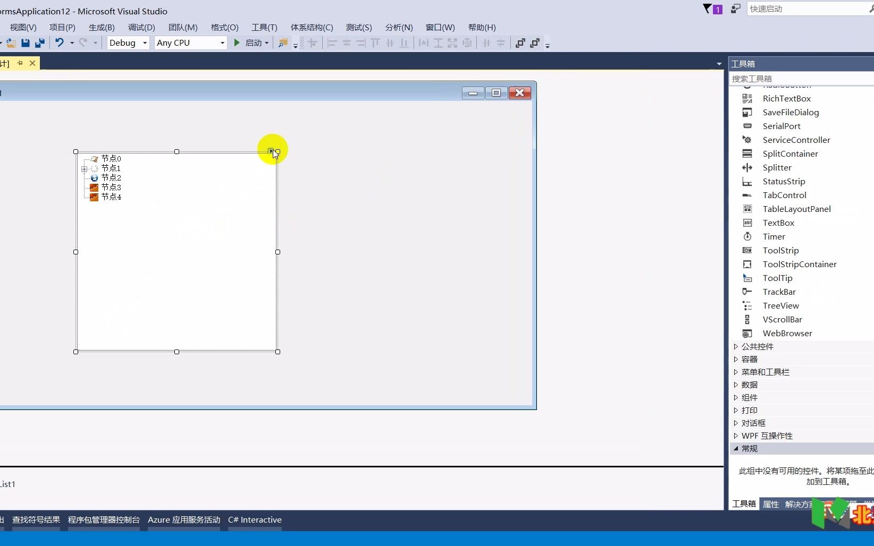Open the 调试(D) menu
The height and width of the screenshot is (546, 874).
(141, 27)
